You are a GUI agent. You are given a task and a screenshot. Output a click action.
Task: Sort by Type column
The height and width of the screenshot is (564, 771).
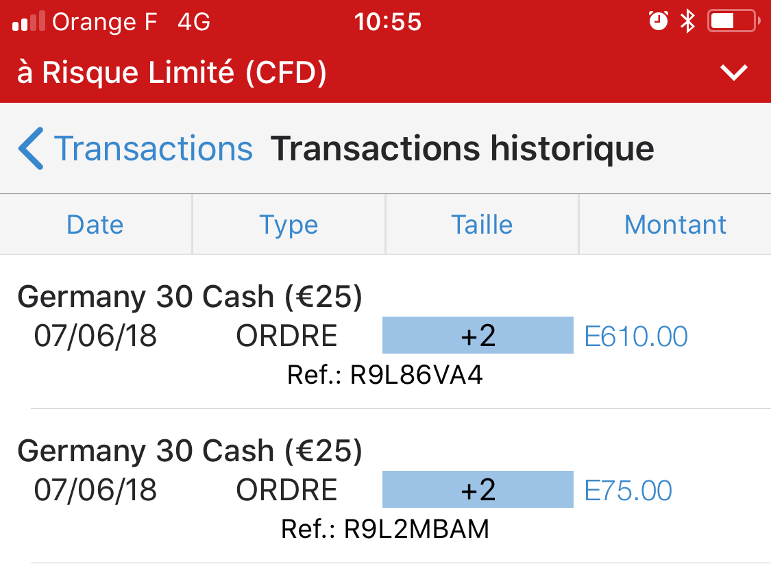[x=289, y=225]
